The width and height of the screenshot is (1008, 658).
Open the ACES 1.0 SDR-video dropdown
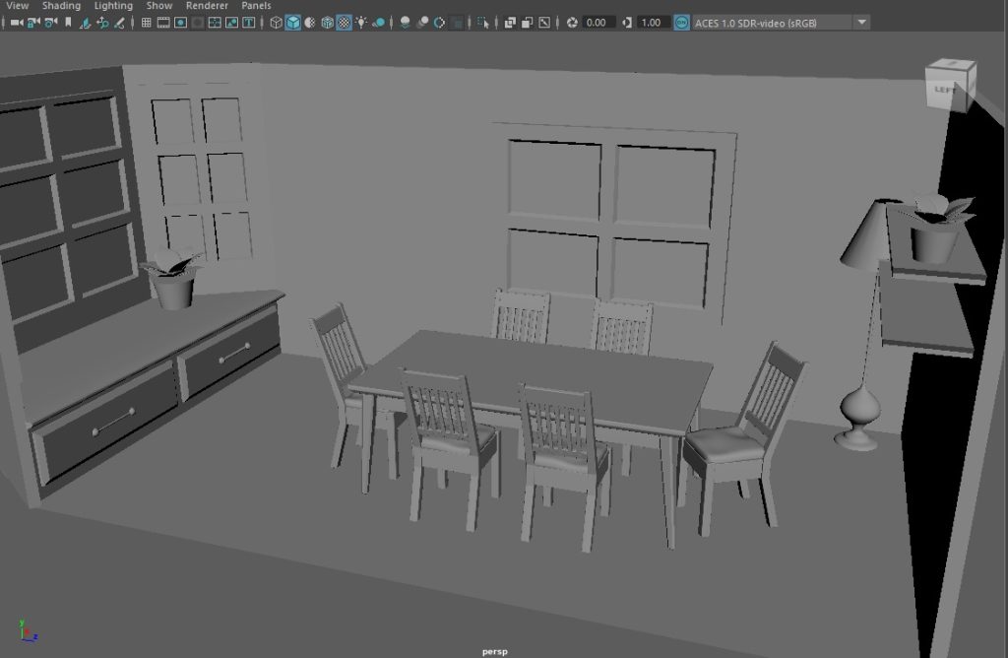coord(861,23)
